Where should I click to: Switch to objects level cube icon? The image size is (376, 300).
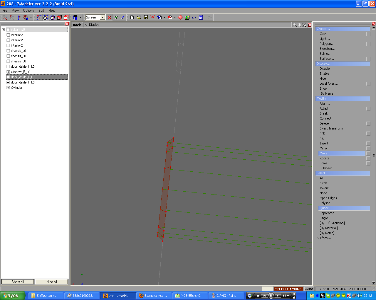point(59,18)
